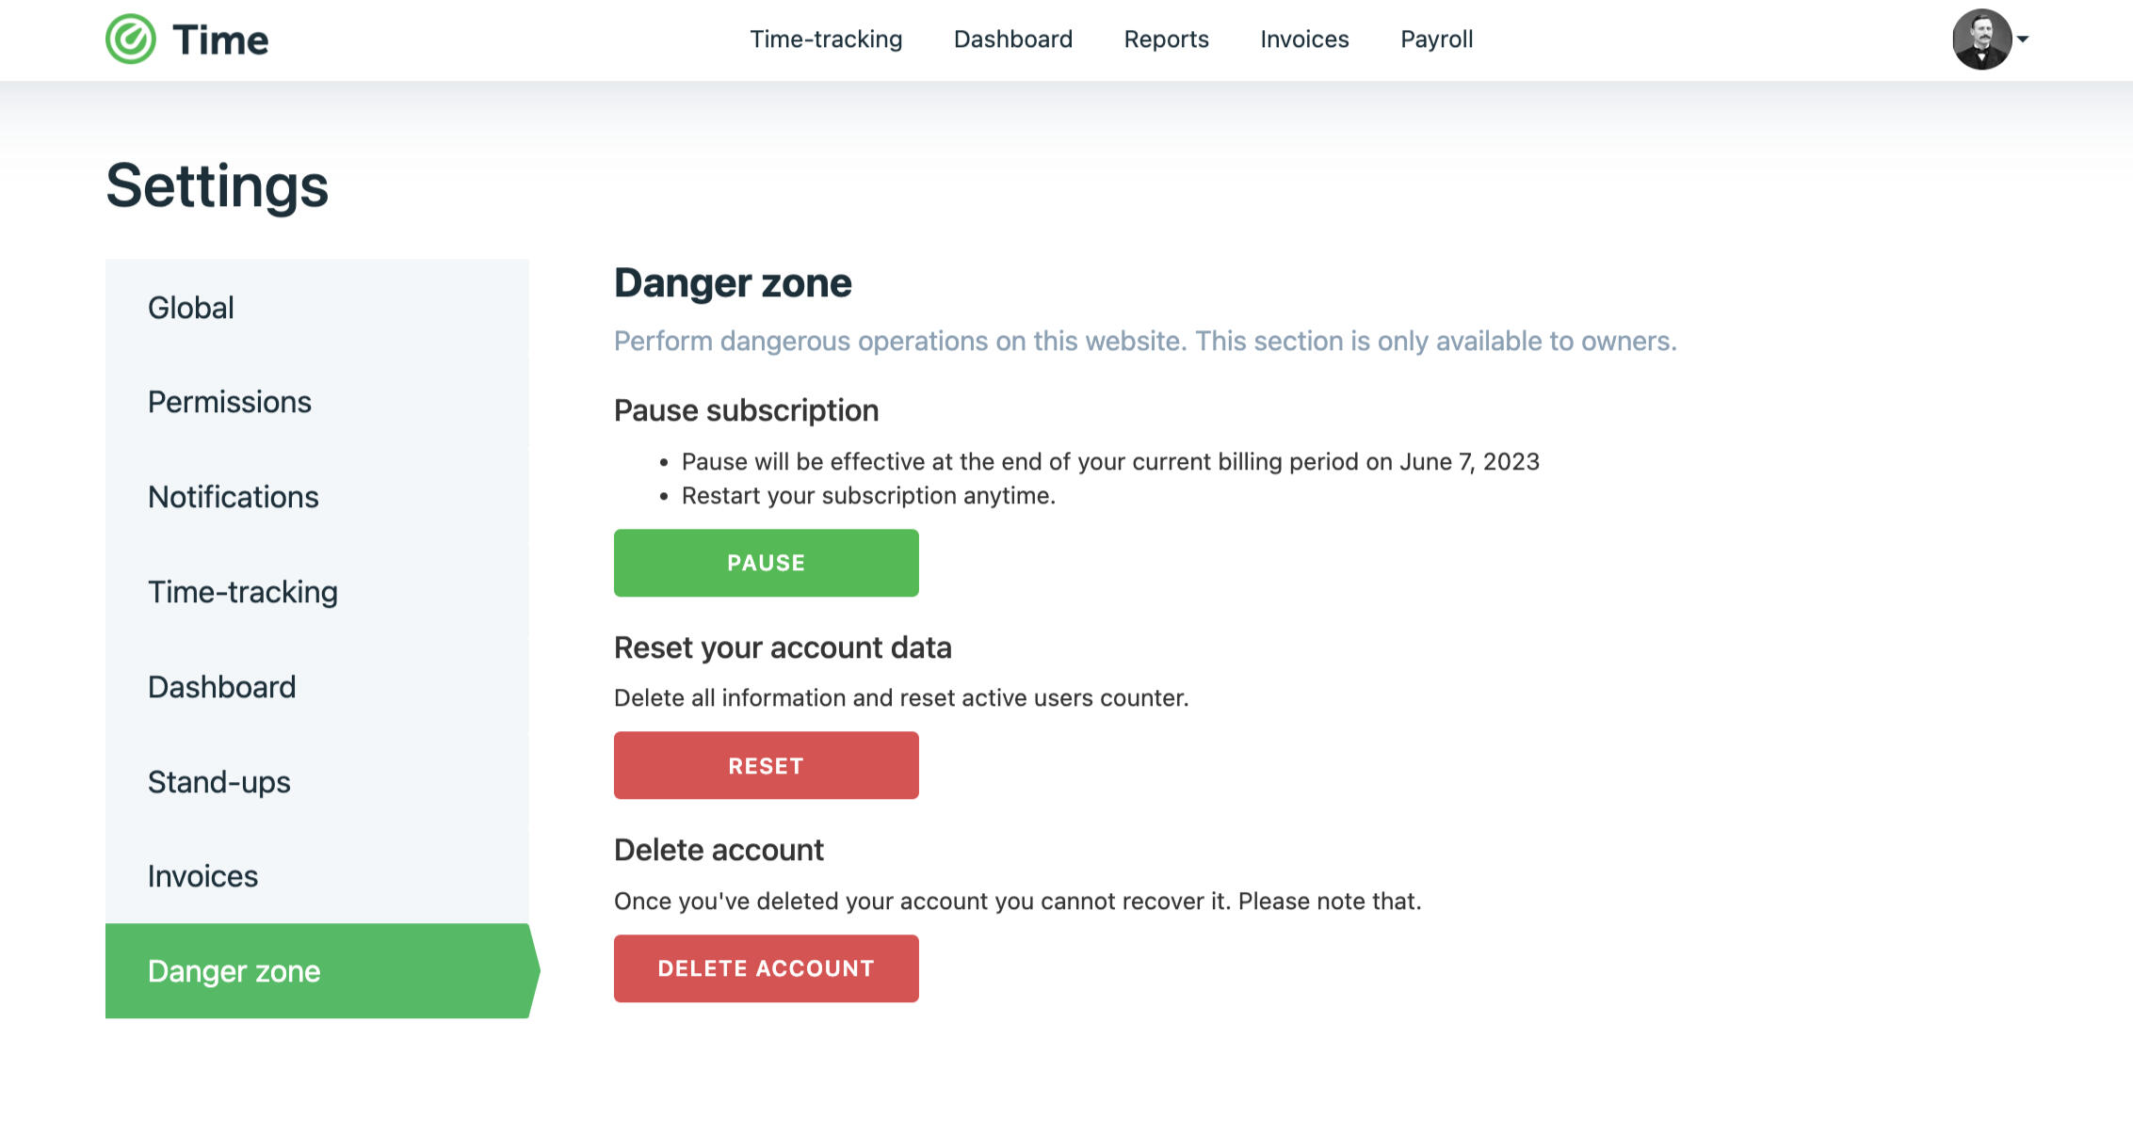
Task: Select the Danger zone sidebar item
Action: click(x=234, y=971)
